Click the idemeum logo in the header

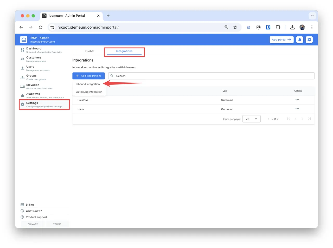pyautogui.click(x=24, y=40)
